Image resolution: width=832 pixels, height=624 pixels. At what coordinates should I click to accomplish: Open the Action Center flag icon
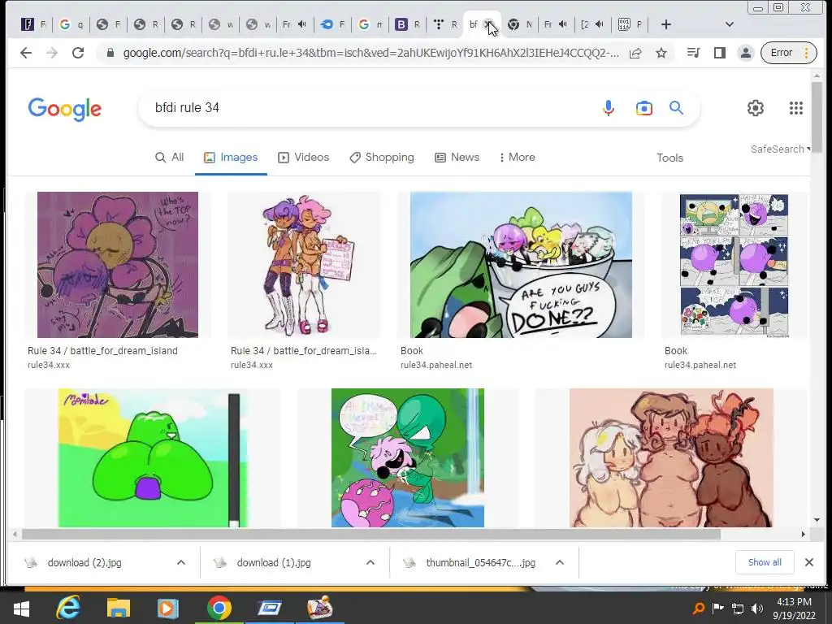click(717, 609)
